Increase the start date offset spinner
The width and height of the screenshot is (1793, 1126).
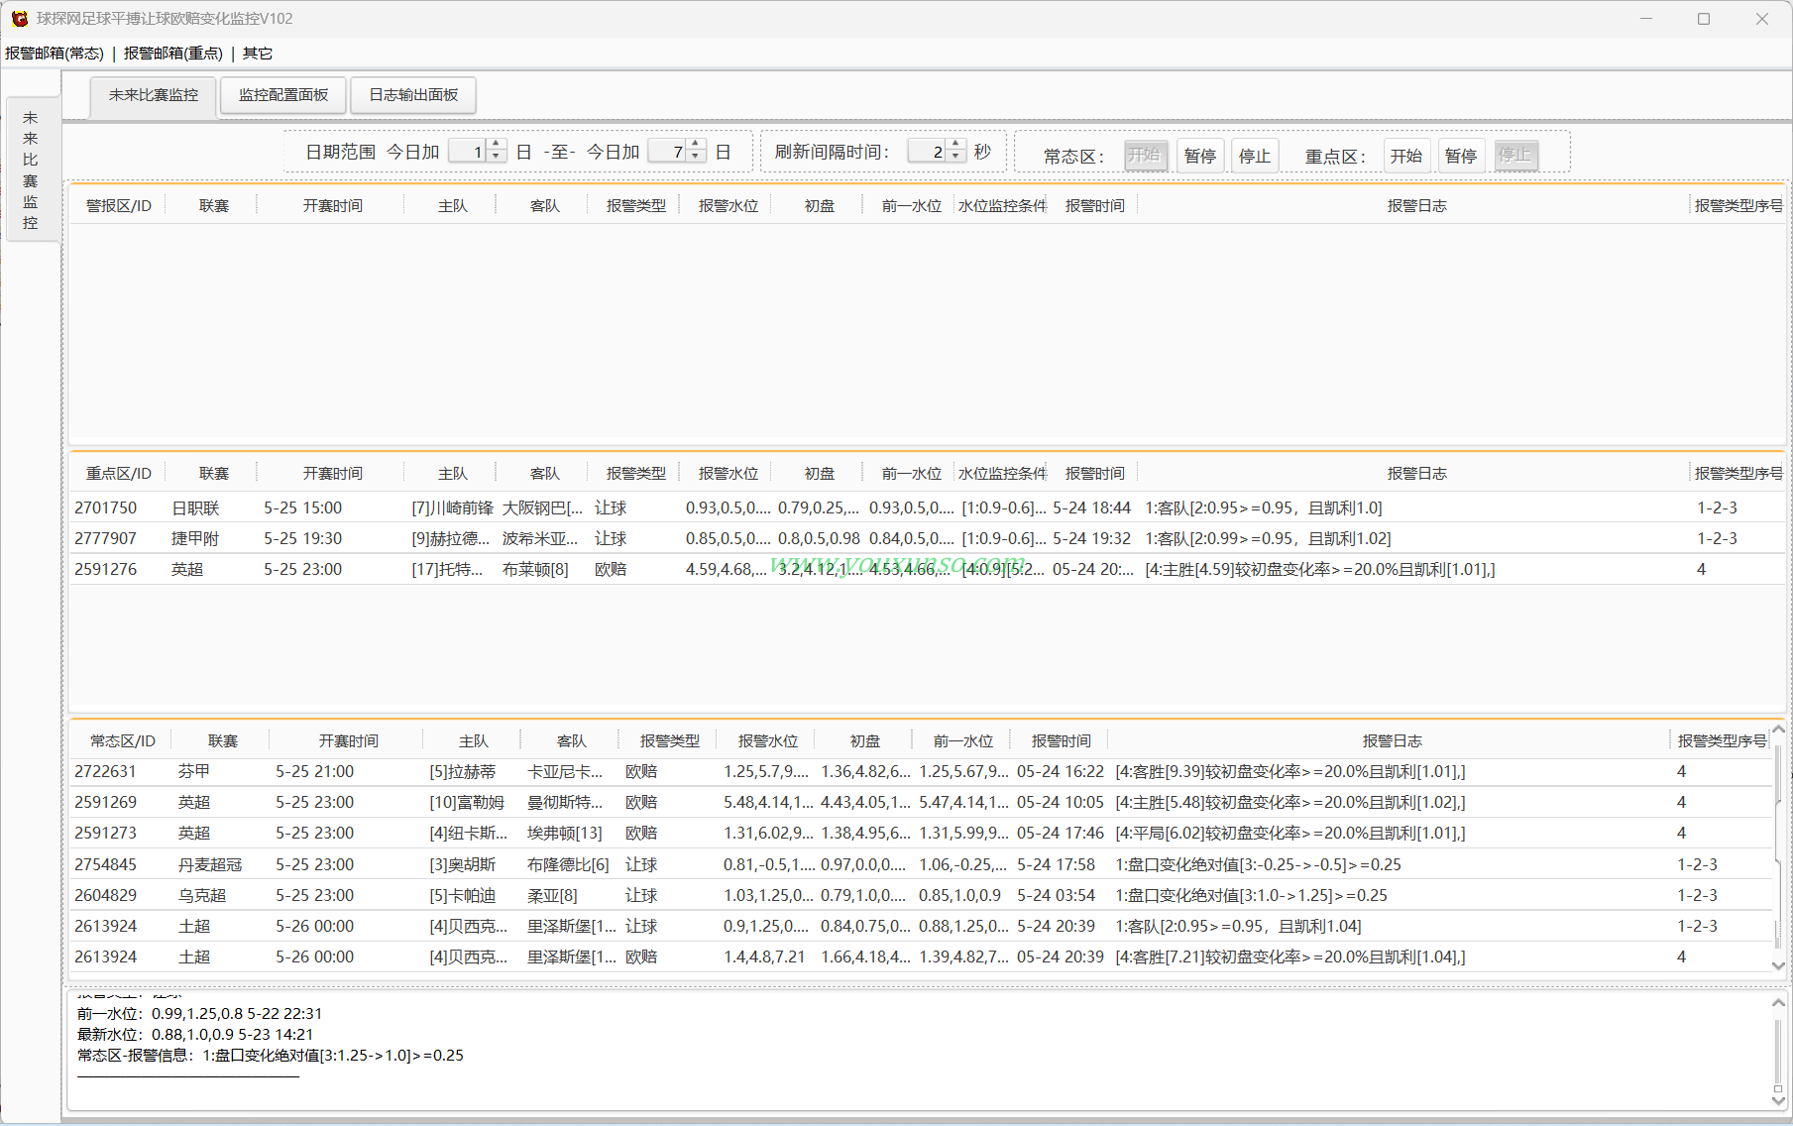(497, 145)
